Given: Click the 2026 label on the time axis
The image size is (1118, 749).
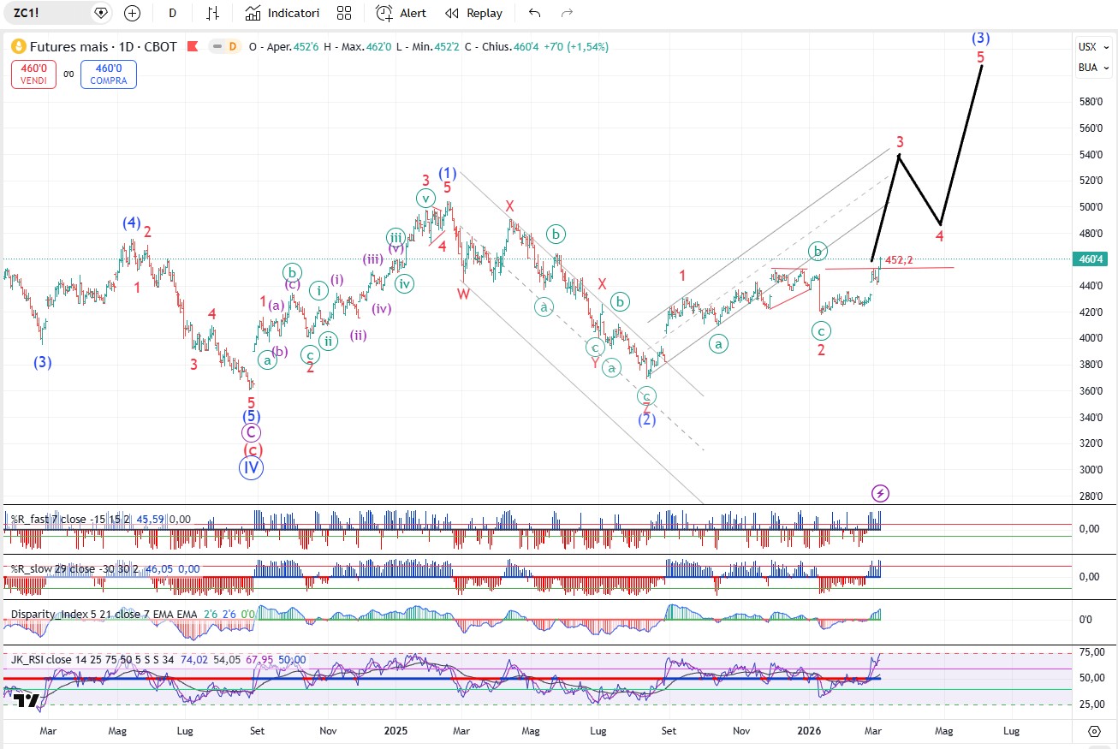Looking at the screenshot, I should 809,732.
